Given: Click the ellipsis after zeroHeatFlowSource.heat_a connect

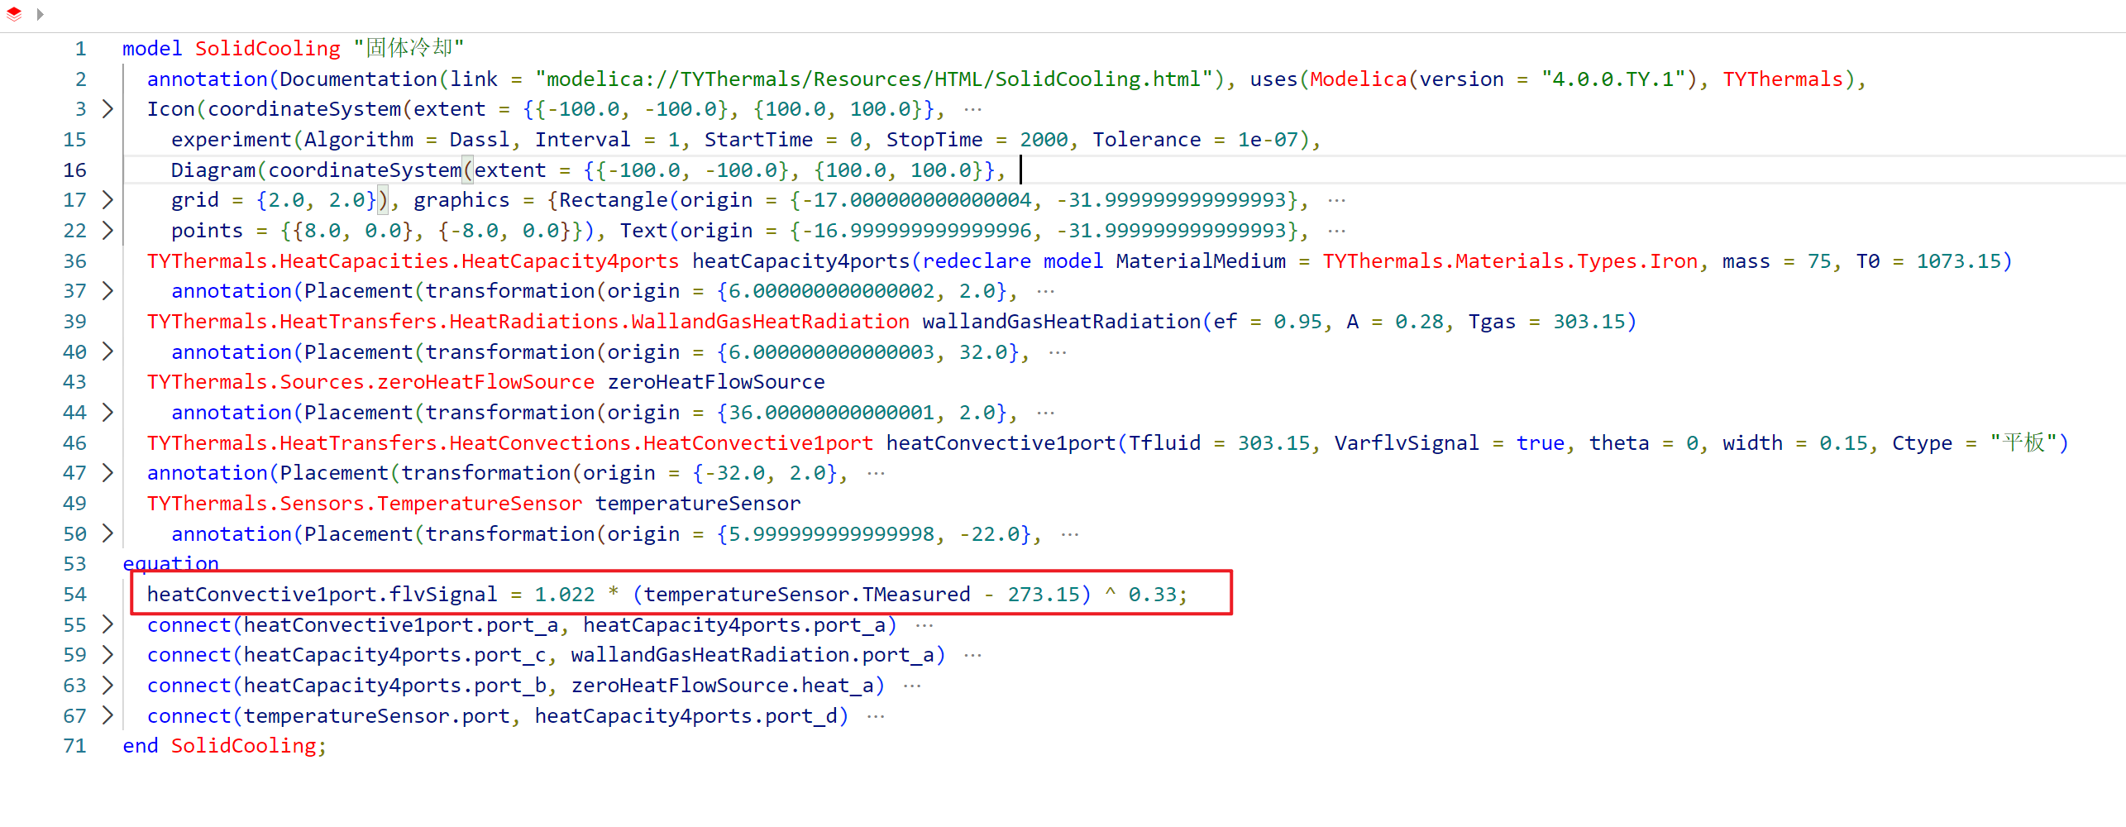Looking at the screenshot, I should [x=912, y=686].
